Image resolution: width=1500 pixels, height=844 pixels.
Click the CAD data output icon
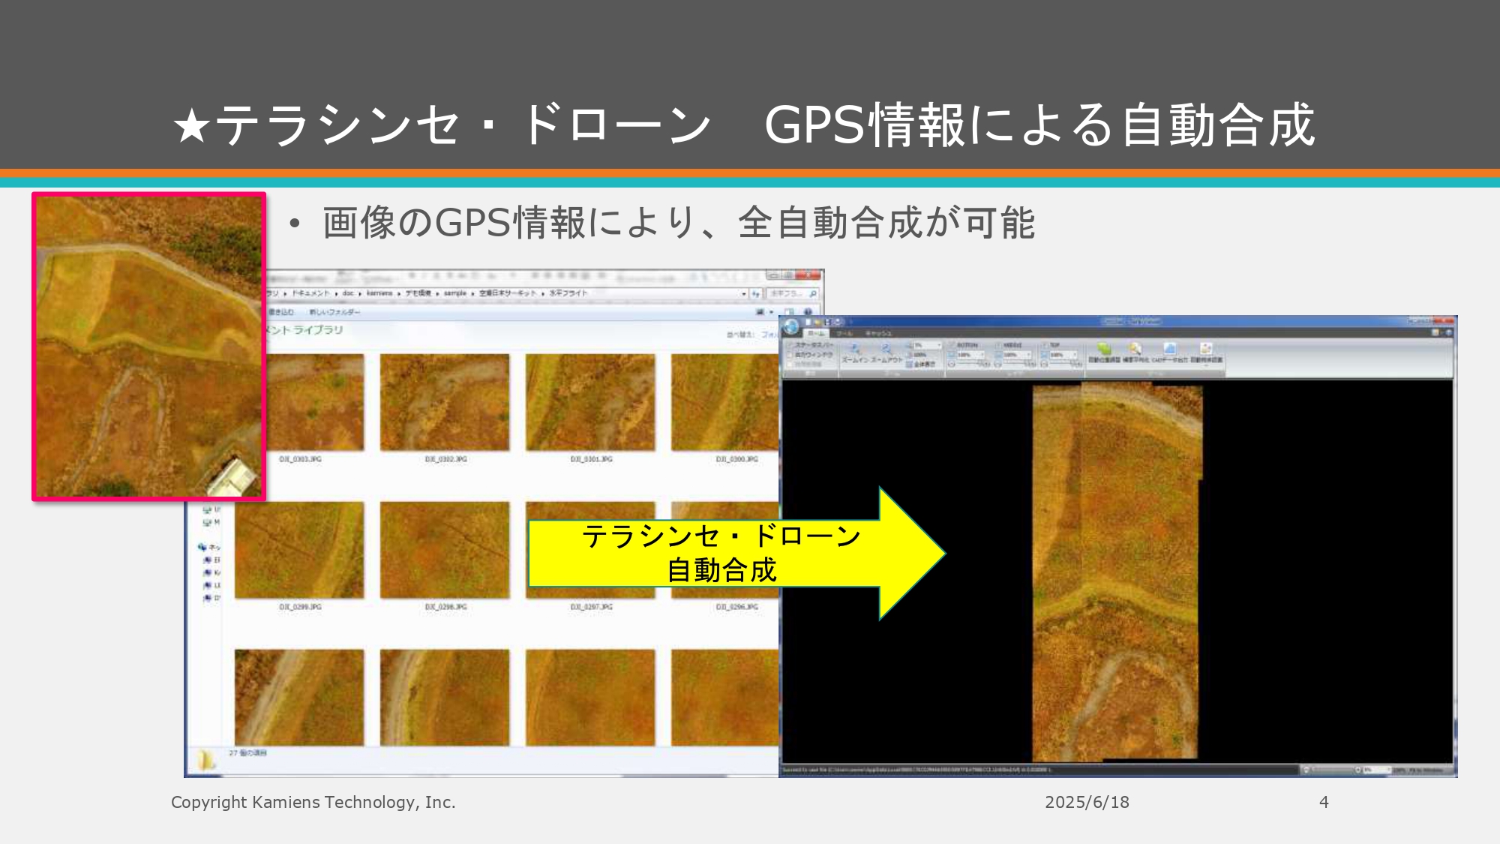click(1169, 349)
